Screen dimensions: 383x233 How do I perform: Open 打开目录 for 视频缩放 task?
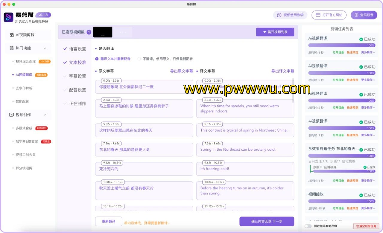click(338, 208)
